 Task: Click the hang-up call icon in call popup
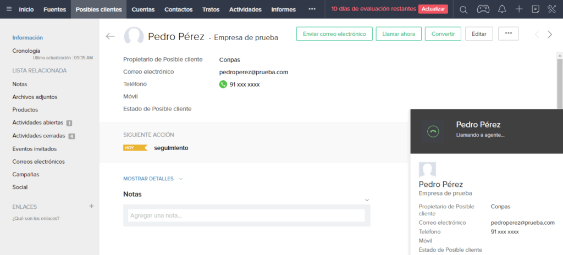[x=433, y=131]
